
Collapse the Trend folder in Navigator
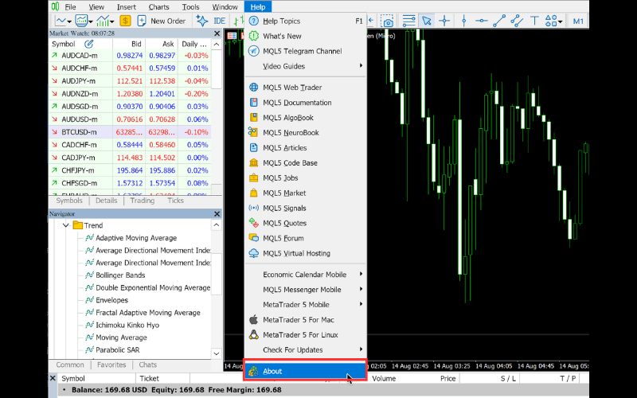tap(66, 225)
